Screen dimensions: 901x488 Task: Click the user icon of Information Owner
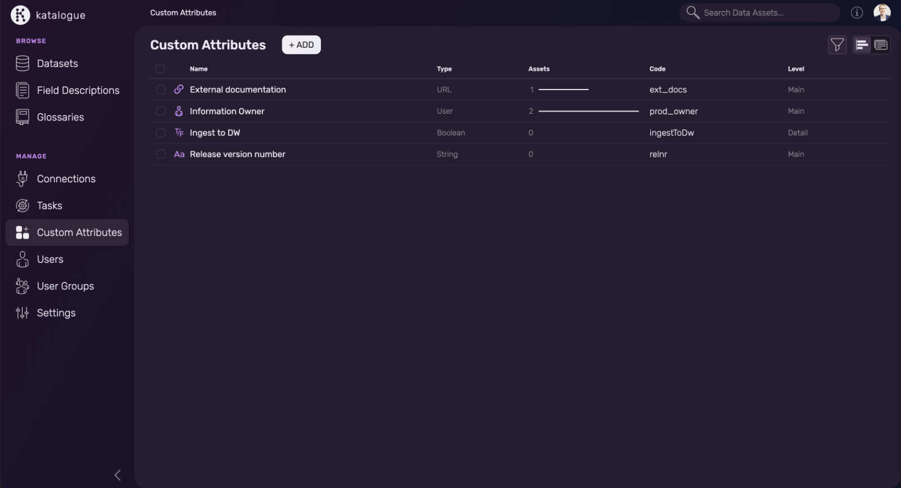pos(179,111)
